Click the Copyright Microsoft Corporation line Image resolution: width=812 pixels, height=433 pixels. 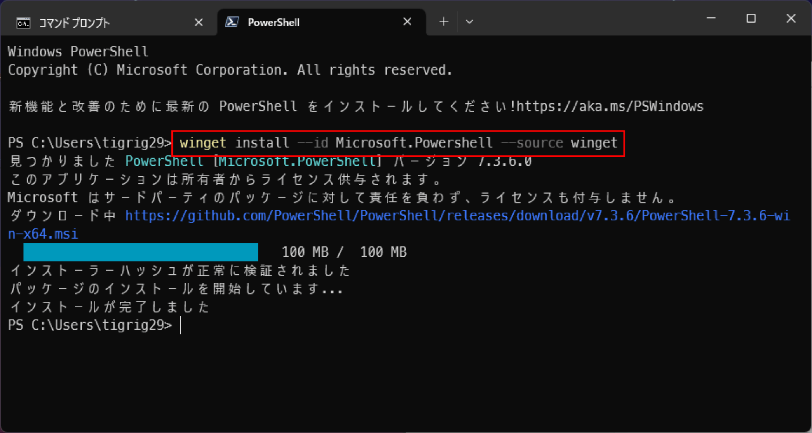coord(230,70)
